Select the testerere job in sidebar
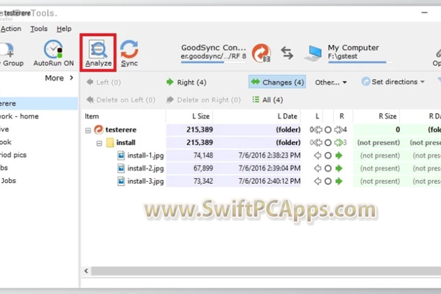 click(x=39, y=104)
